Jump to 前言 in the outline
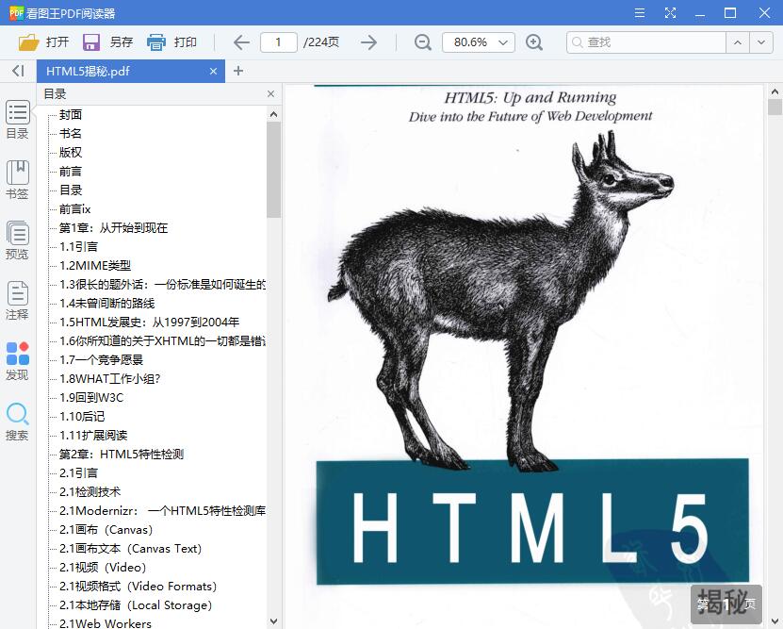Image resolution: width=783 pixels, height=629 pixels. [x=71, y=172]
